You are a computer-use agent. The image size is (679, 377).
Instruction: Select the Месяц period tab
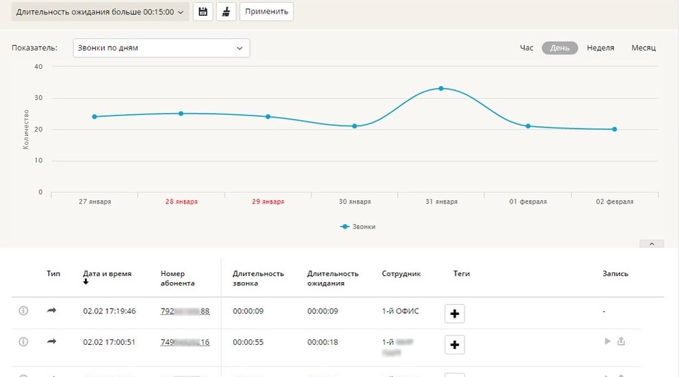(x=643, y=48)
